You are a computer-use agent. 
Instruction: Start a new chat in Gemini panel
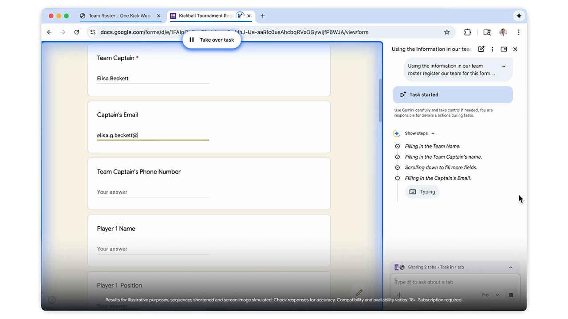tap(481, 49)
